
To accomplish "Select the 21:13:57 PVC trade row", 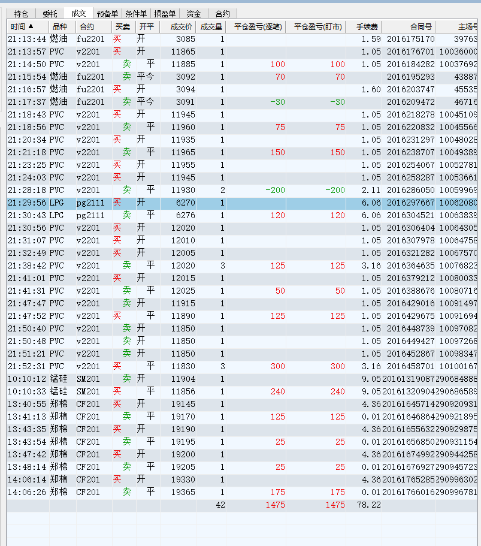I will (x=242, y=52).
